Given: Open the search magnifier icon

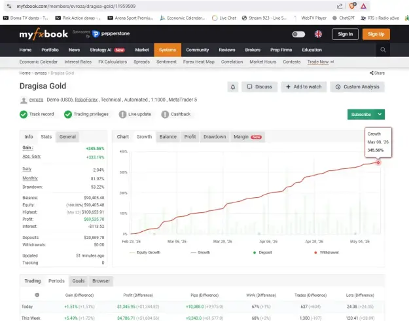Looking at the screenshot, I should tap(383, 50).
